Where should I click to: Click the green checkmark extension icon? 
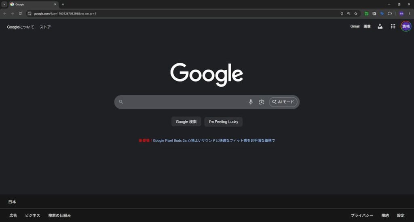click(x=367, y=13)
